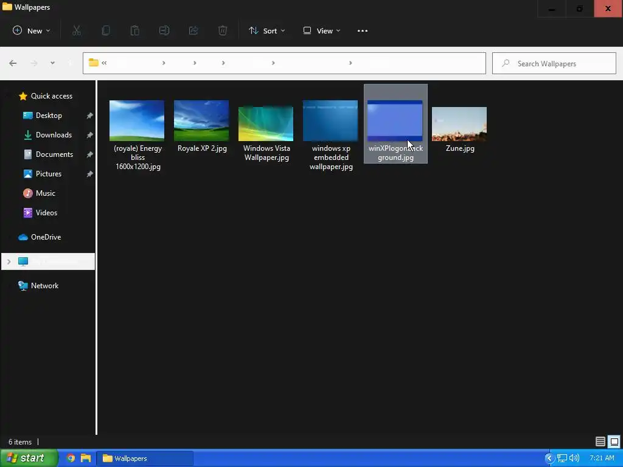Click the Royale XP 2.jpg file name
This screenshot has width=623, height=467.
[x=202, y=148]
